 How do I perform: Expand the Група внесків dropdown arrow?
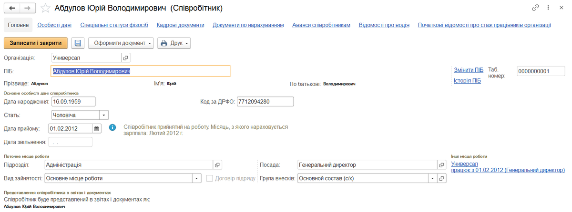tap(432, 178)
